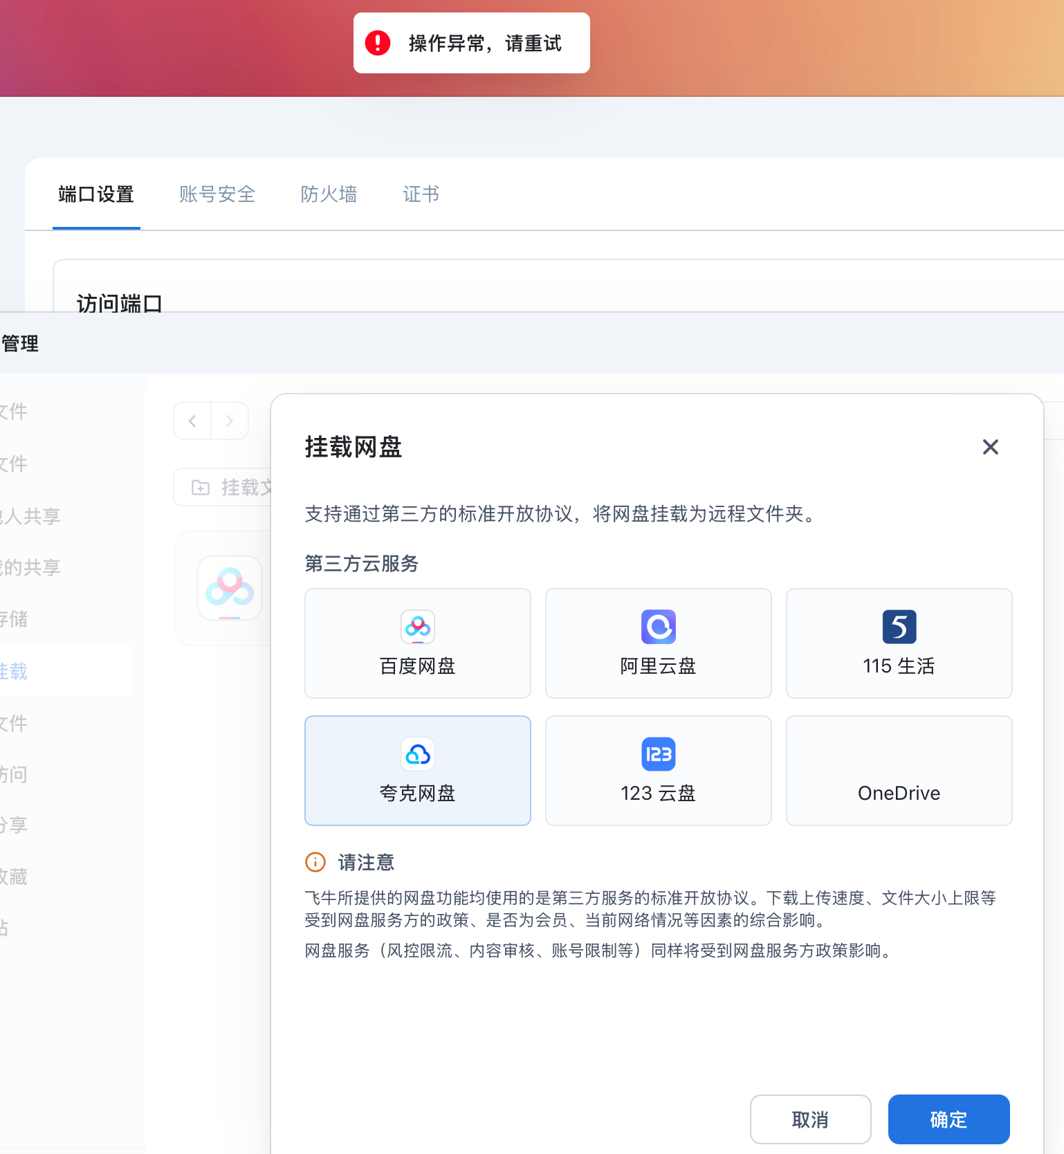Open the 人共享 sidebar item
Image resolution: width=1064 pixels, height=1154 pixels.
30,516
